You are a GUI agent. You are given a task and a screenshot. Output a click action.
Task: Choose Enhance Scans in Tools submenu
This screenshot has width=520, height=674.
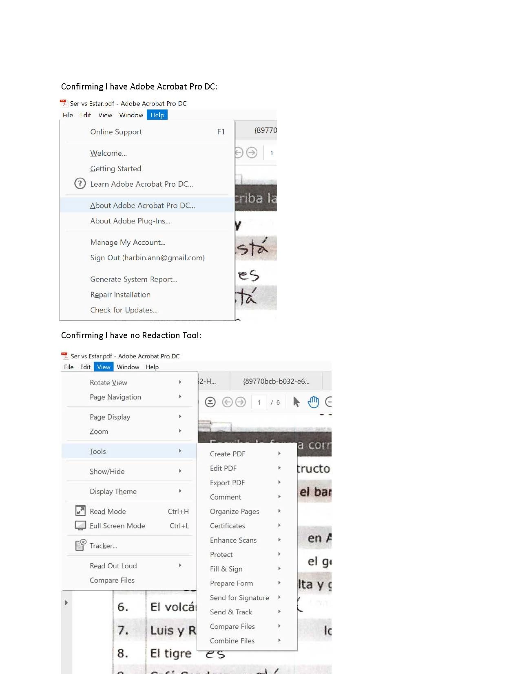(x=247, y=540)
